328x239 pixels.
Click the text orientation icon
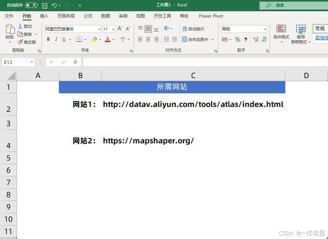pos(167,28)
